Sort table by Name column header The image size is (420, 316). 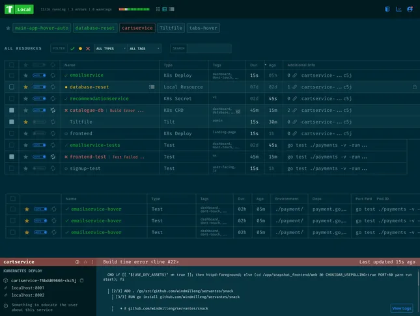pyautogui.click(x=70, y=65)
